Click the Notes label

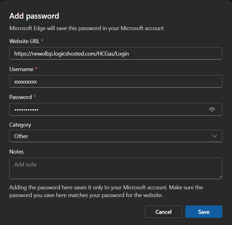coord(16,152)
